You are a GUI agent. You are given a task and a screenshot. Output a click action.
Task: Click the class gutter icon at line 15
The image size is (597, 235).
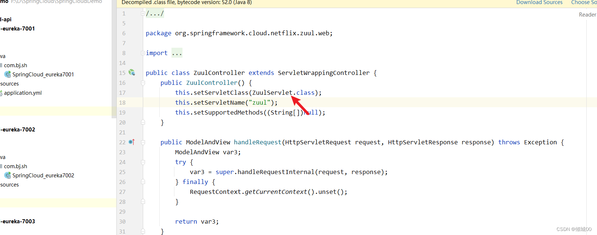[x=132, y=73]
